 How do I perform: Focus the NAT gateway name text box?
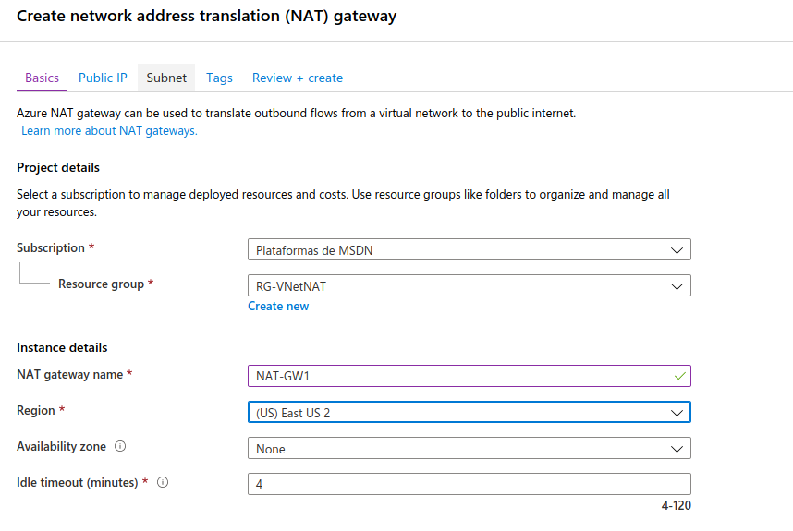pyautogui.click(x=459, y=376)
